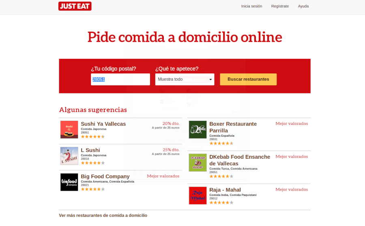365x226 pixels.
Task: Select Boxer Restaurante Parrilla title
Action: point(233,127)
